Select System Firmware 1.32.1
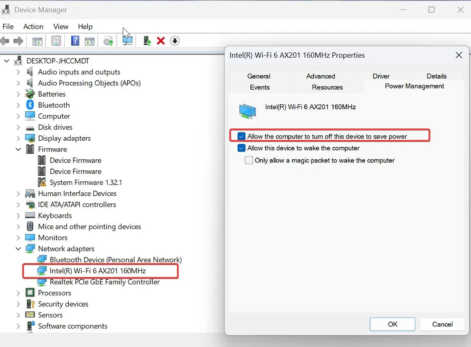The height and width of the screenshot is (347, 471). click(x=86, y=183)
